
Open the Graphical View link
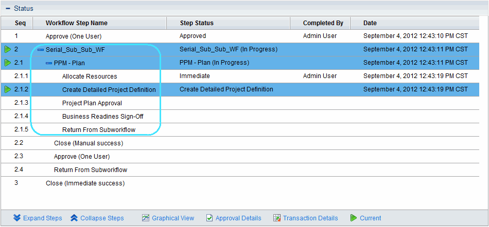click(173, 218)
